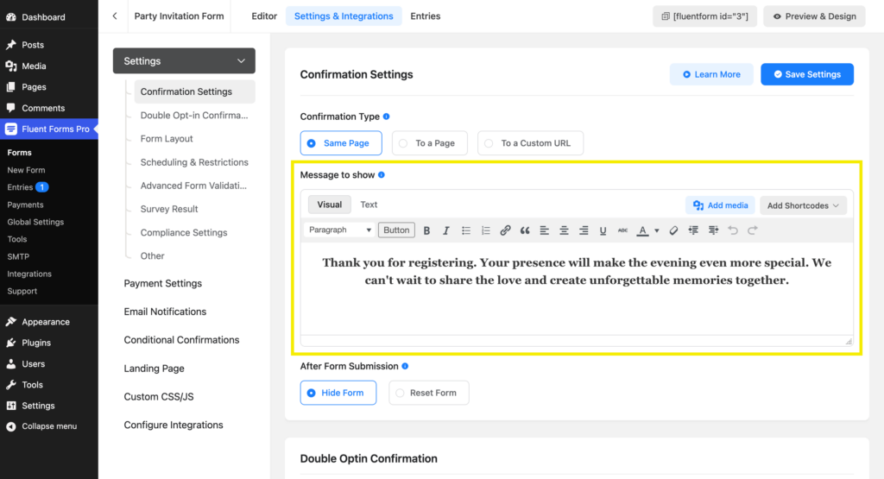
Task: Open Double Opt-in Confirmation settings
Action: pyautogui.click(x=194, y=115)
